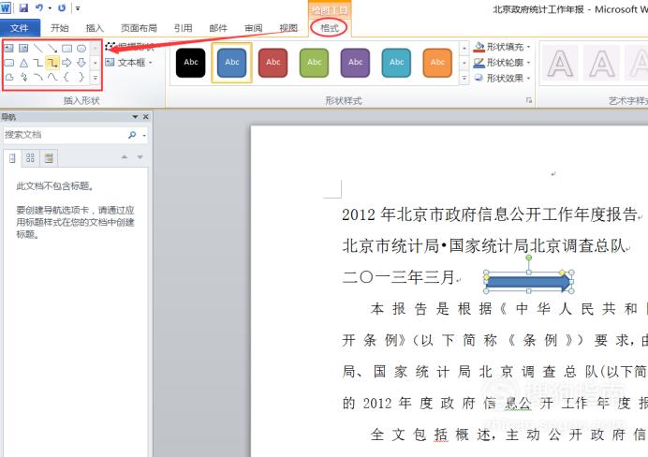Image resolution: width=648 pixels, height=457 pixels.
Task: Select the isosceles triangle shape
Action: pos(23,63)
